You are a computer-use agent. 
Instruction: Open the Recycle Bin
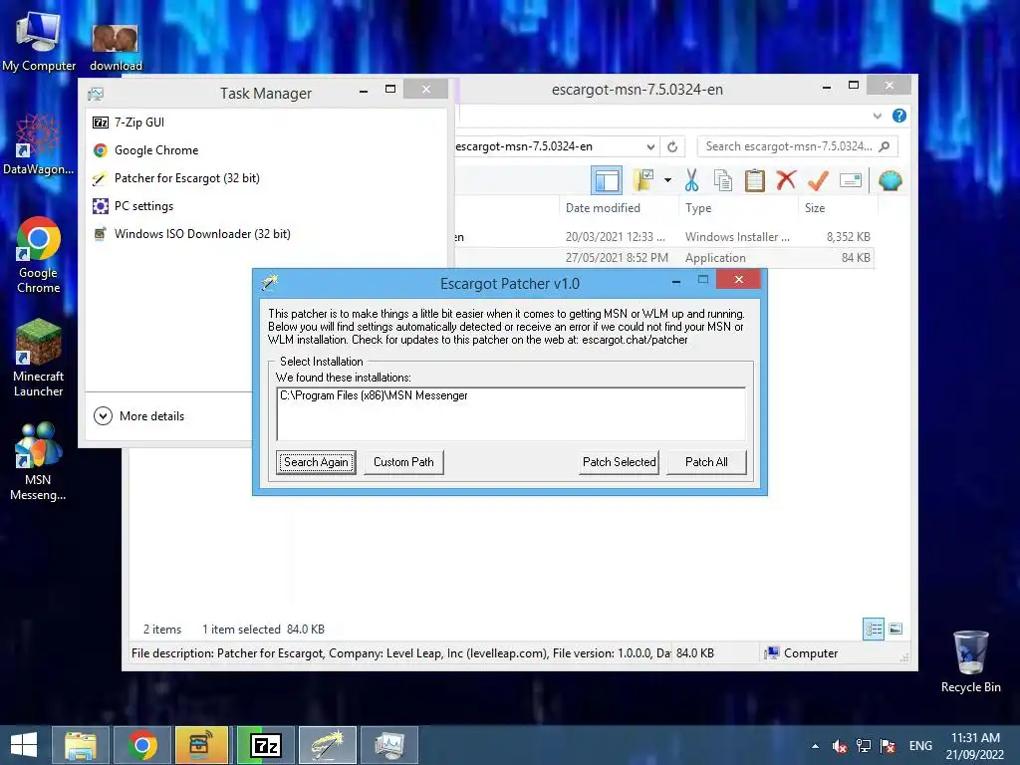(x=970, y=661)
